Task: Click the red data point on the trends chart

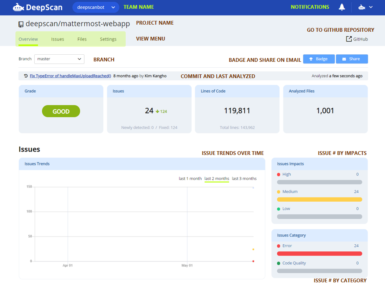Action: coord(253,261)
